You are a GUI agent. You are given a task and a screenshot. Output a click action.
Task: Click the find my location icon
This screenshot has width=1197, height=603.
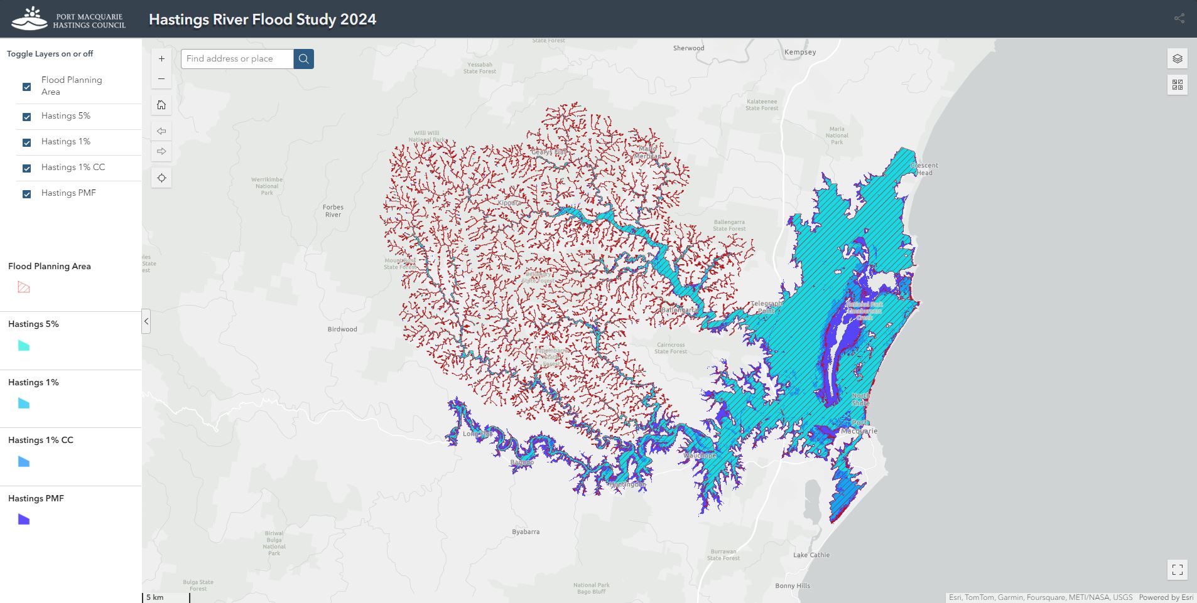[x=161, y=178]
